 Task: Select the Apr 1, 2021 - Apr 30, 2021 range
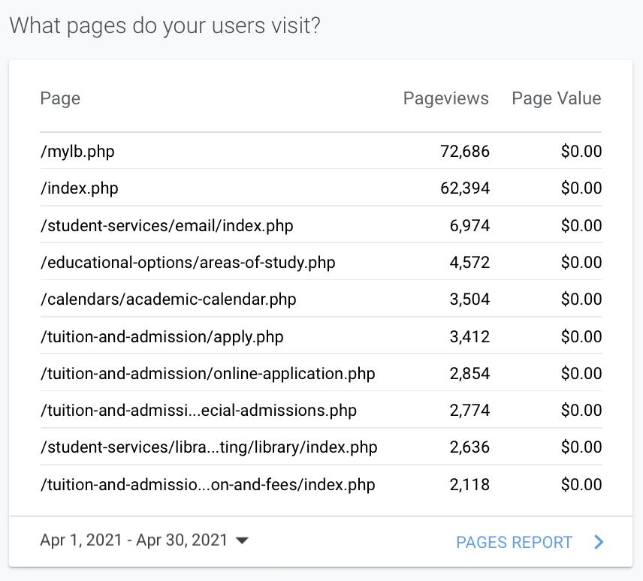(x=134, y=540)
